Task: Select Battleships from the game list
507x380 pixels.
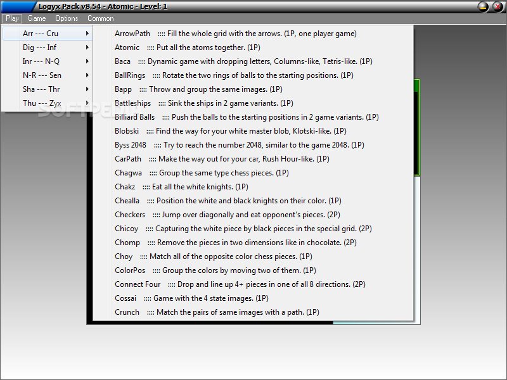Action: 253,103
